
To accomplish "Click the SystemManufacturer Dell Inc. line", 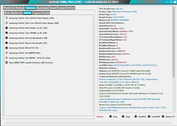I will click(x=113, y=34).
